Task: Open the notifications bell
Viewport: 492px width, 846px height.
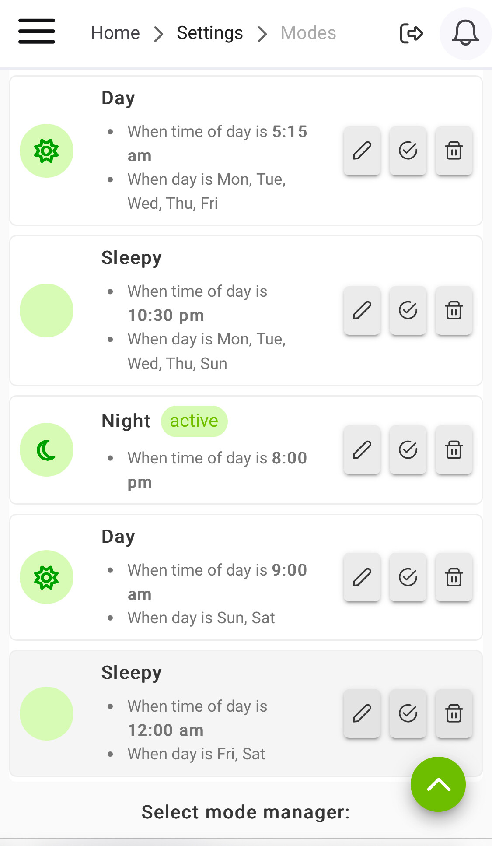Action: pos(465,33)
